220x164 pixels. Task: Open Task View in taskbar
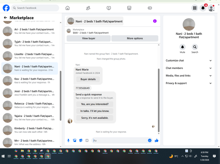tap(9, 156)
